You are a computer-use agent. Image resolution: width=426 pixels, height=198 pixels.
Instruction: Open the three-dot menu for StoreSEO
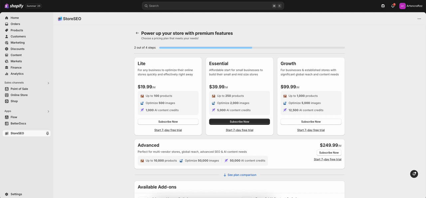(419, 19)
